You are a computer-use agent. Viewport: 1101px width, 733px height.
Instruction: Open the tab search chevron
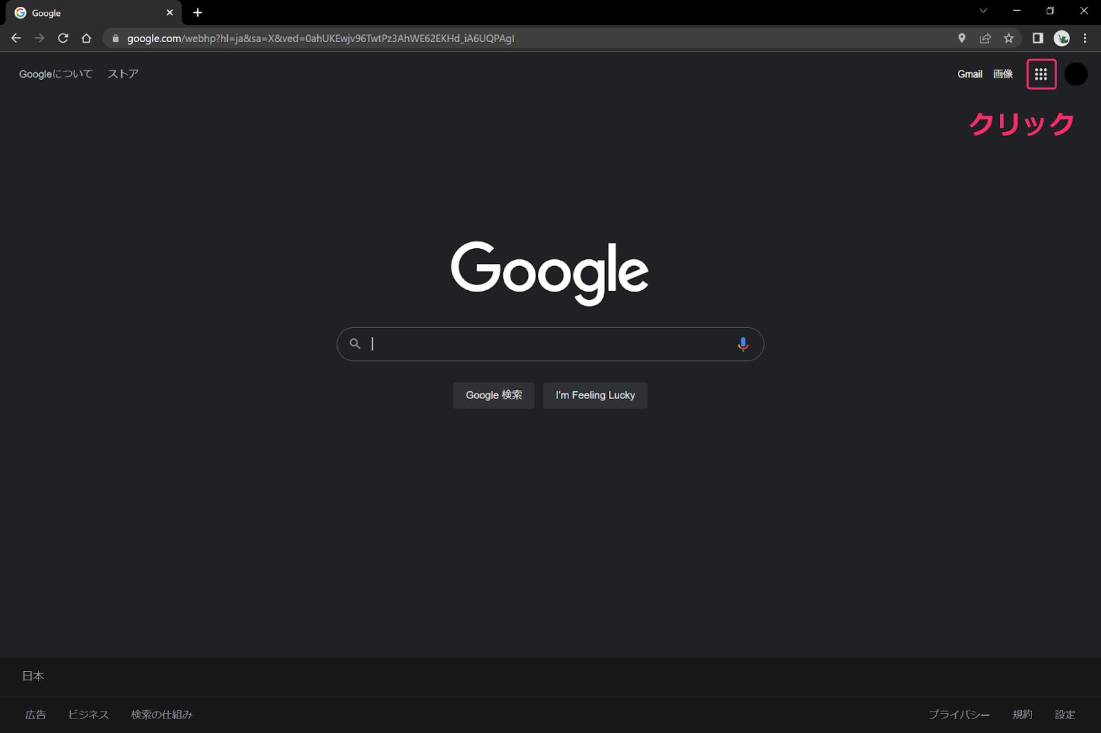click(x=983, y=11)
